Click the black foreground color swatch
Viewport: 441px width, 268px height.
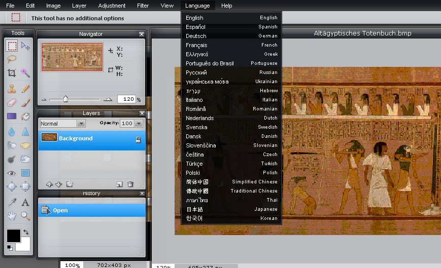(13, 236)
